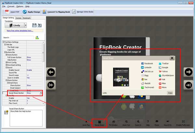Click the Convert To Flipping Book icon
This screenshot has height=133, width=195.
(x=44, y=12)
